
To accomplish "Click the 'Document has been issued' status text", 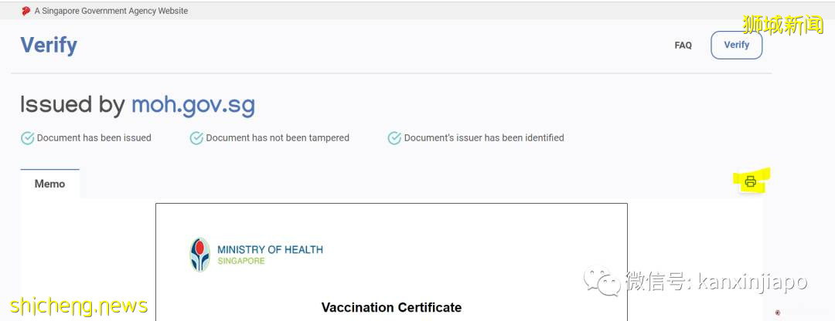I will (x=94, y=138).
